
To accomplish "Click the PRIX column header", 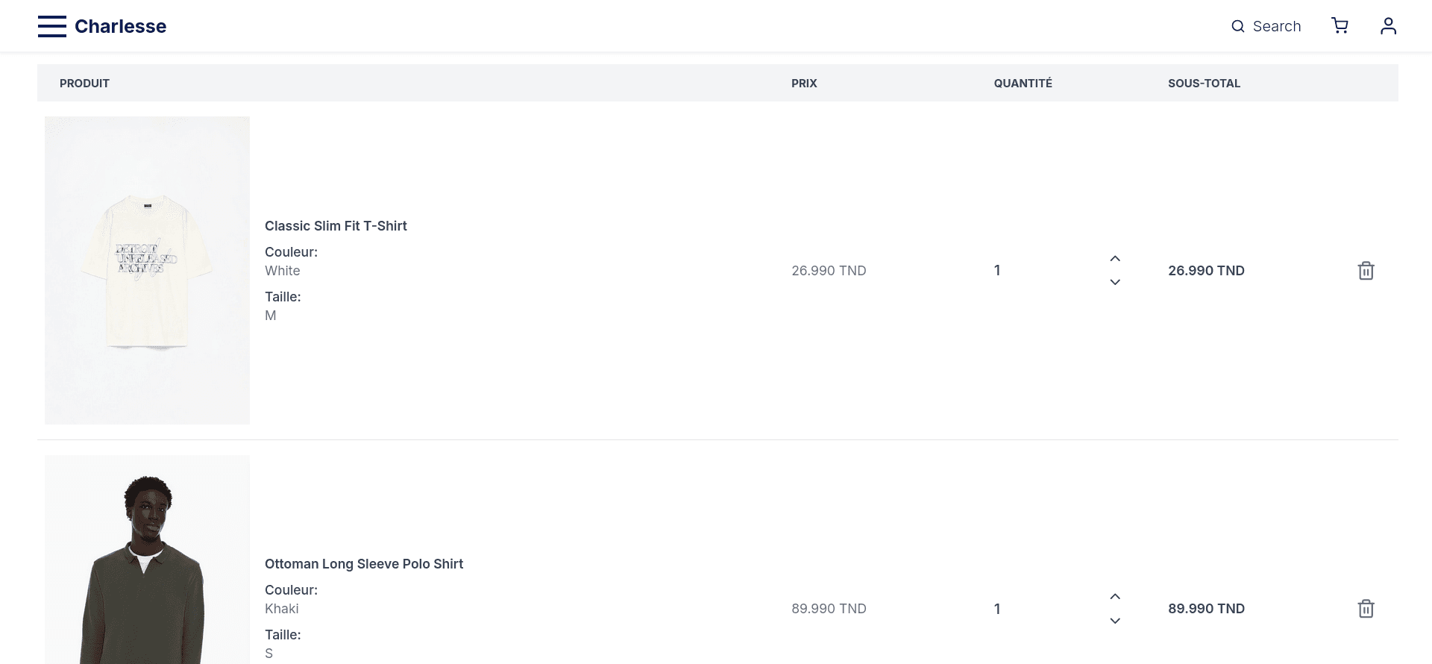I will pyautogui.click(x=804, y=84).
